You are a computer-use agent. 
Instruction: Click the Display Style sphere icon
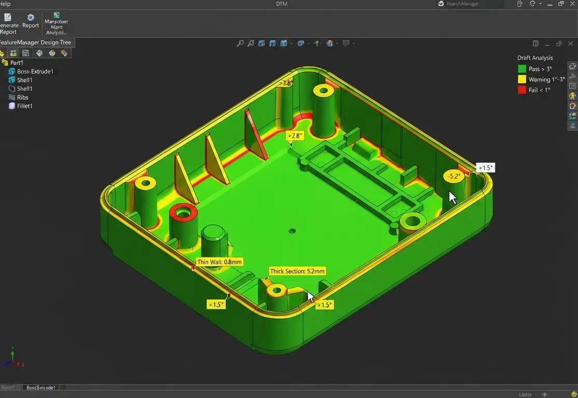point(301,44)
